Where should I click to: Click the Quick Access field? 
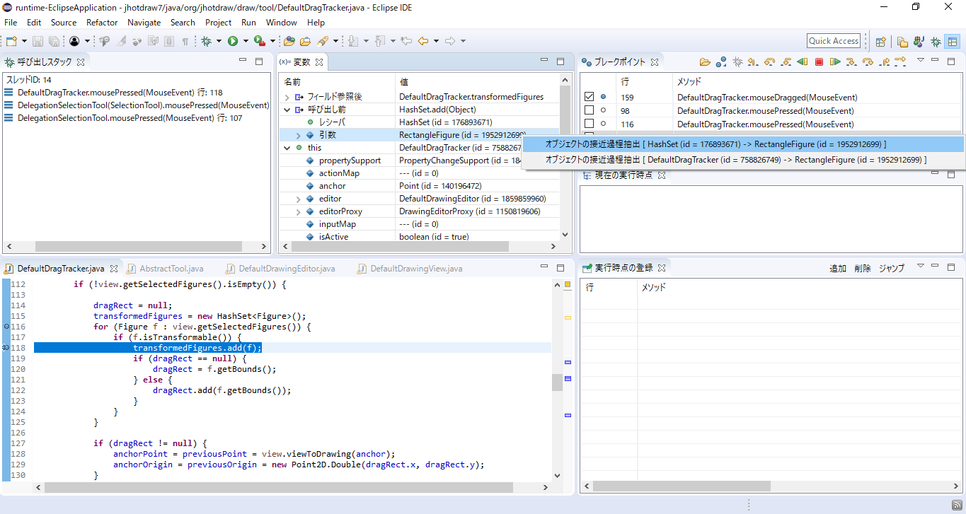[834, 41]
